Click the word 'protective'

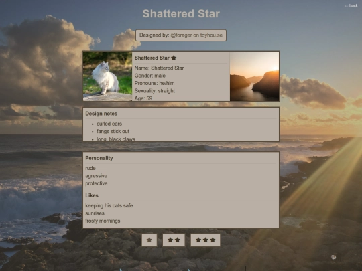coord(97,183)
